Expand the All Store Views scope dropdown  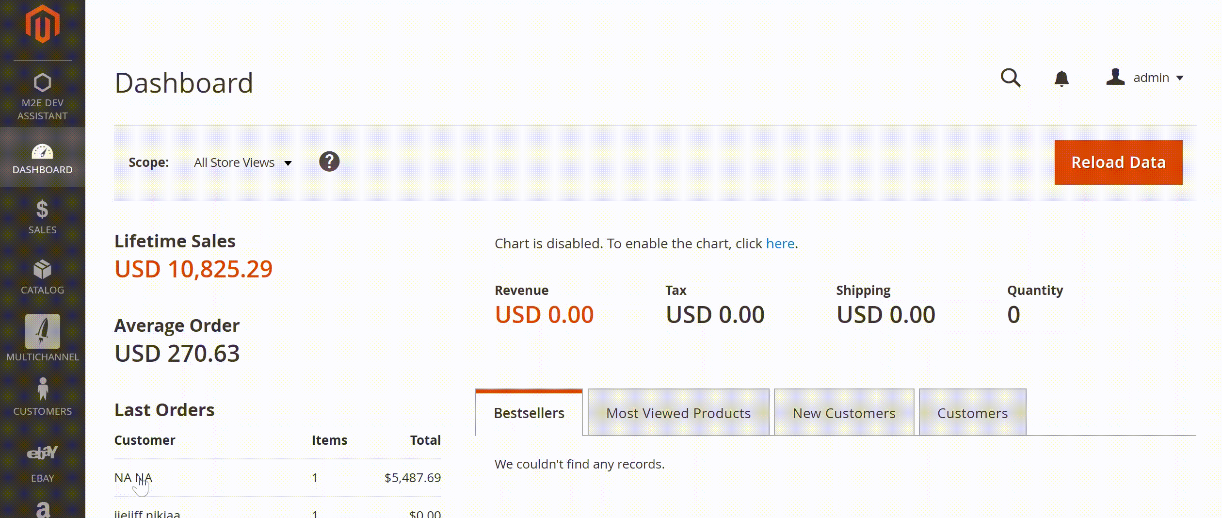pos(243,162)
